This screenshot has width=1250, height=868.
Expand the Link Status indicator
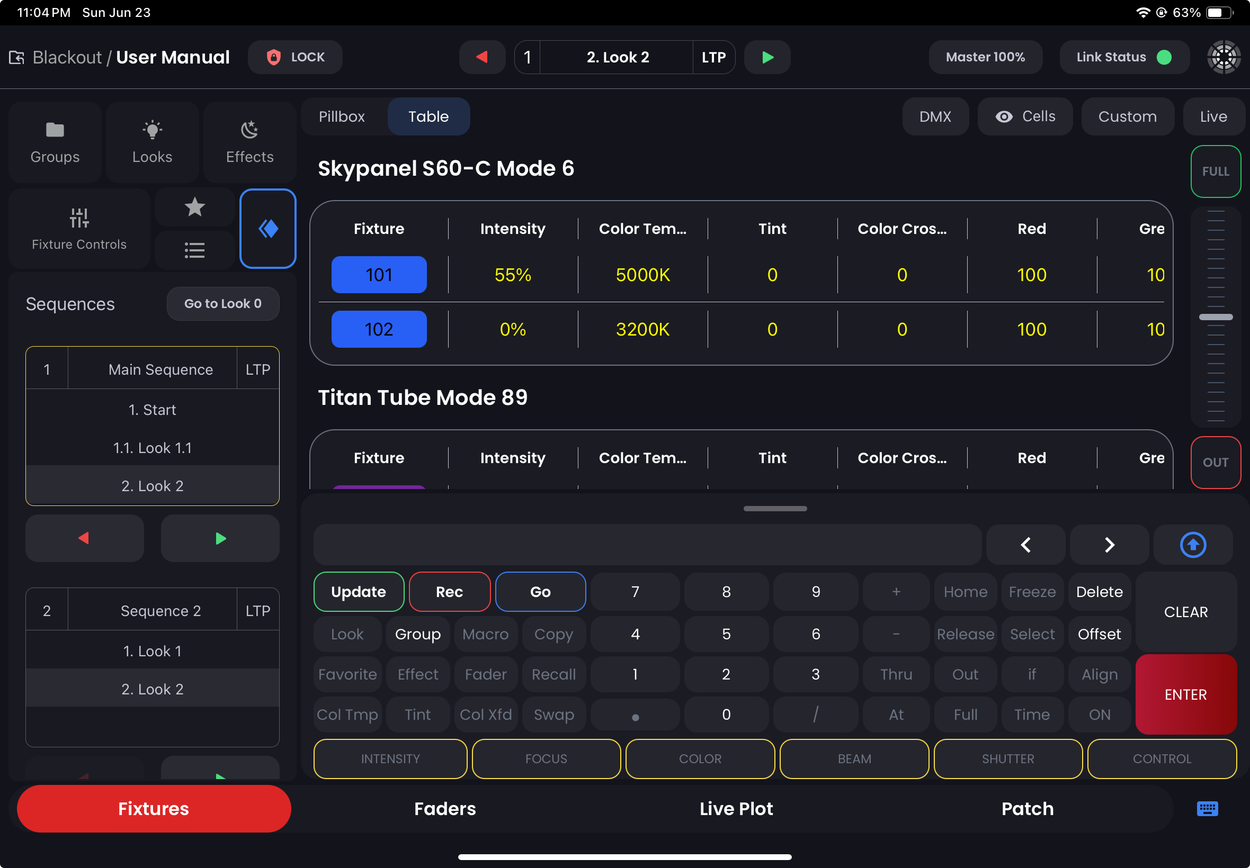click(x=1123, y=57)
